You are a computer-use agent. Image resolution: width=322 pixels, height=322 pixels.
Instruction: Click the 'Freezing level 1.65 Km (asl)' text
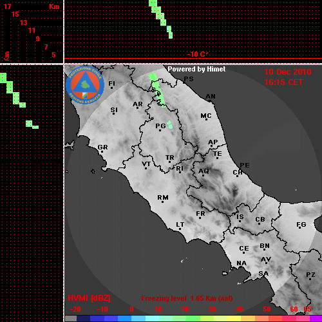tap(187, 298)
